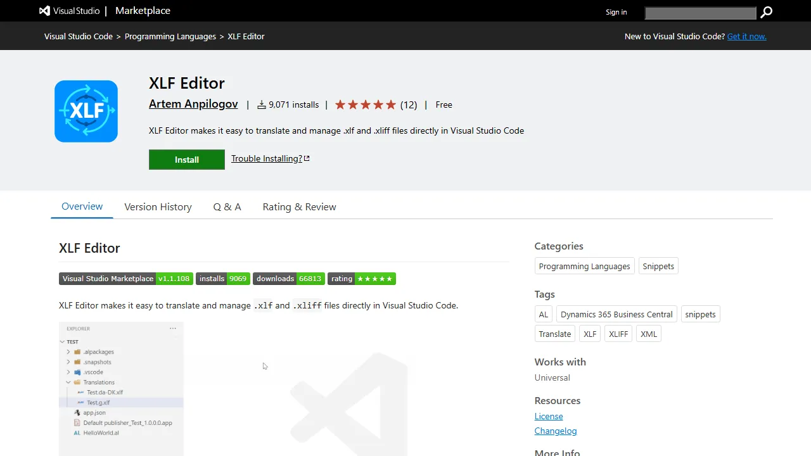The height and width of the screenshot is (456, 811).
Task: Open the Q & A tab
Action: pyautogui.click(x=227, y=206)
